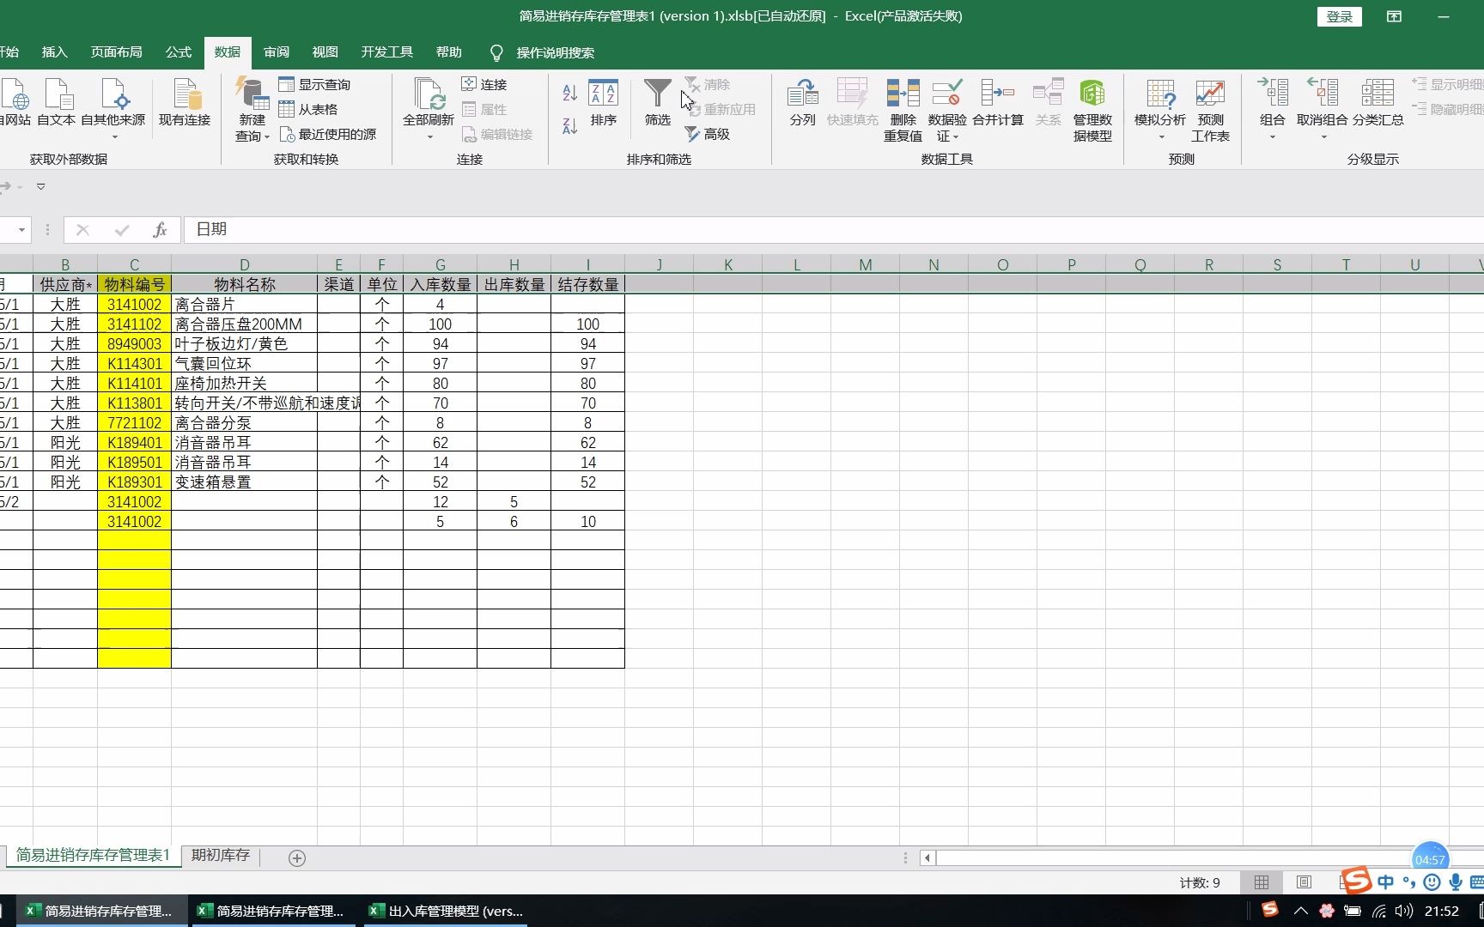This screenshot has height=927, width=1484.
Task: Click the 登录 sign-in button
Action: click(1339, 16)
